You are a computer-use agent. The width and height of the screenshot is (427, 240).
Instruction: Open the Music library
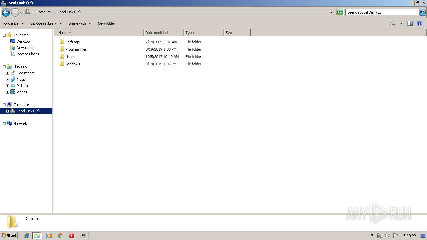[21, 79]
